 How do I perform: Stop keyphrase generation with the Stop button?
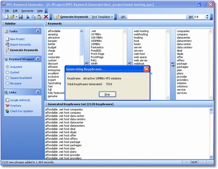point(107,95)
